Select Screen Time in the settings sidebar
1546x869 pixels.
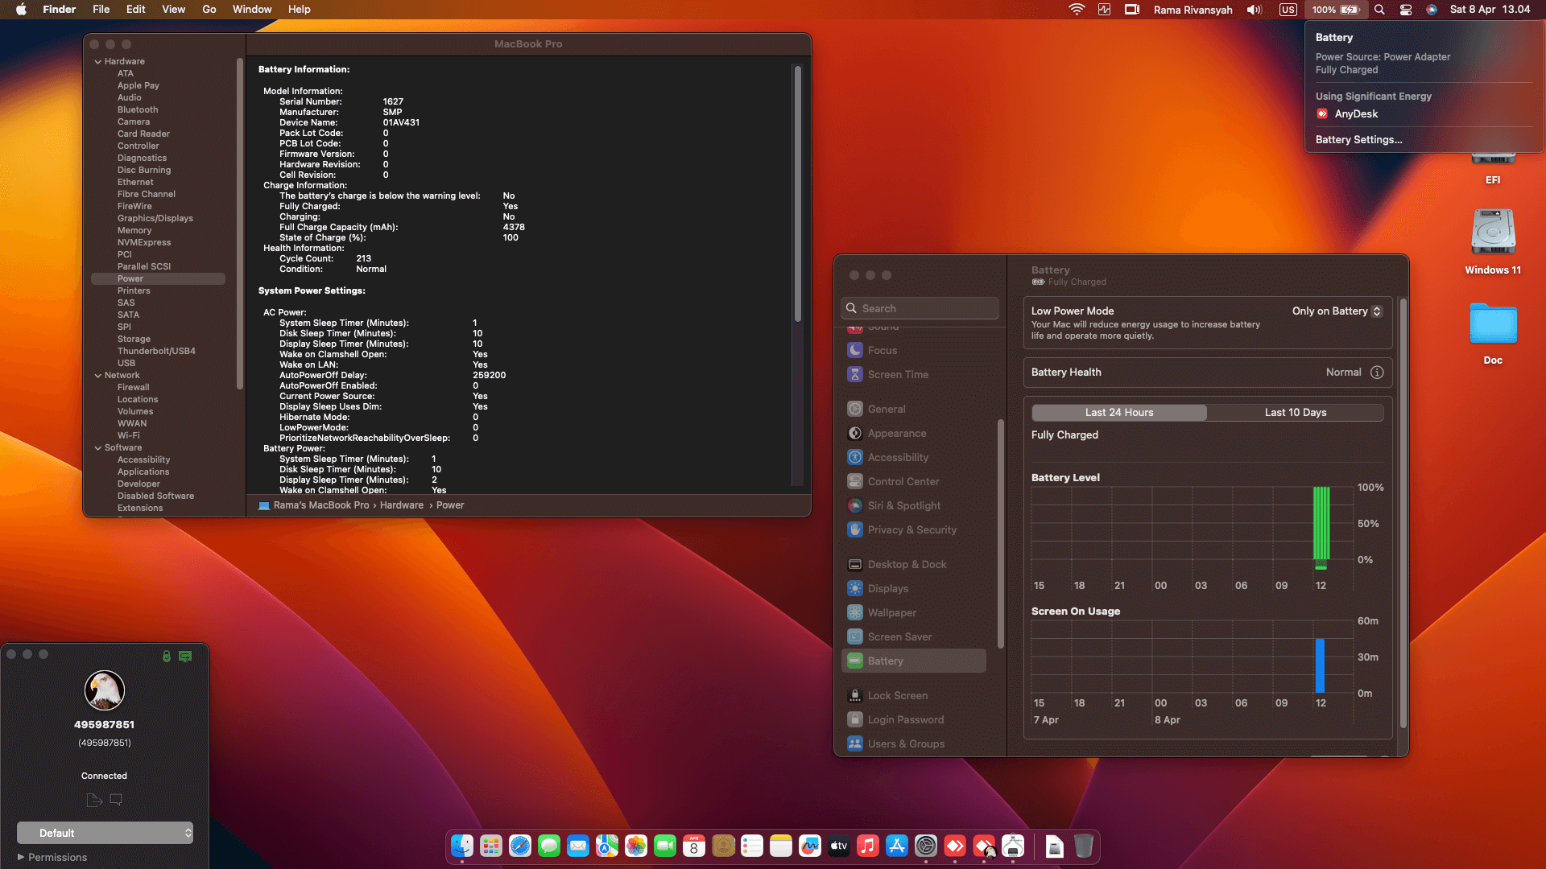pyautogui.click(x=897, y=374)
